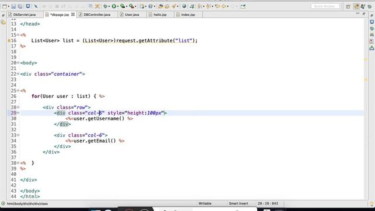
Task: Collapse the row div fold at line 28
Action: [x=18, y=107]
